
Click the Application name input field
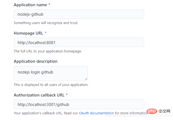click(79, 14)
